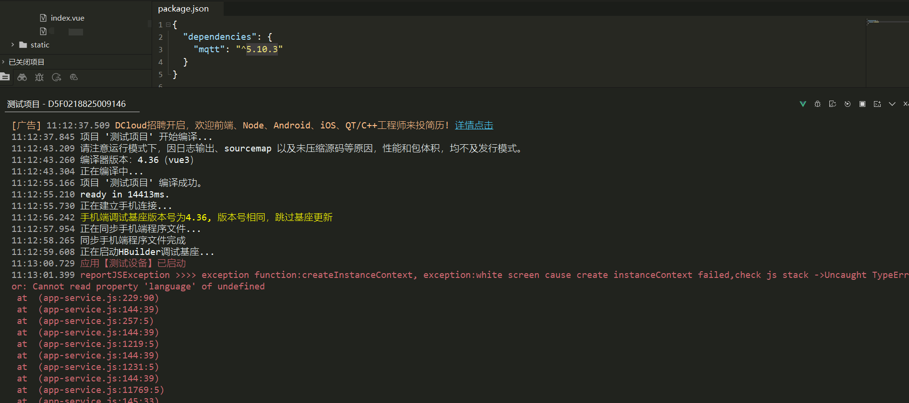Start debugging via console bug icon
This screenshot has height=403, width=909.
click(x=818, y=104)
